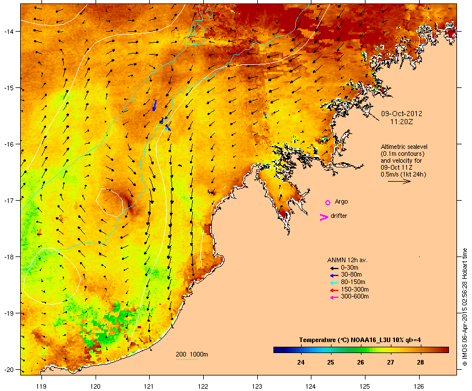Click the longitude label 123
The height and width of the screenshot is (391, 472).
click(x=257, y=386)
